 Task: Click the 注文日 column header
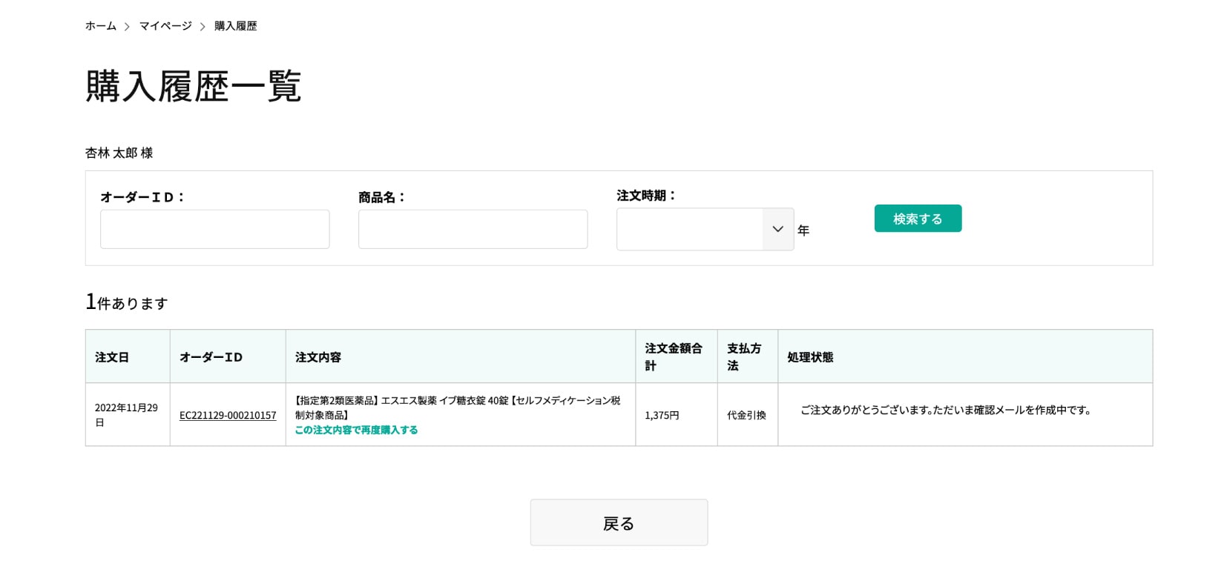pyautogui.click(x=112, y=357)
